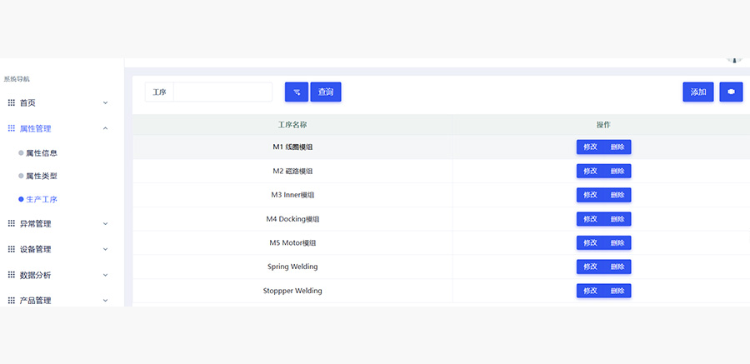Expand the 首页 menu chevron
This screenshot has width=750, height=364.
coord(105,102)
